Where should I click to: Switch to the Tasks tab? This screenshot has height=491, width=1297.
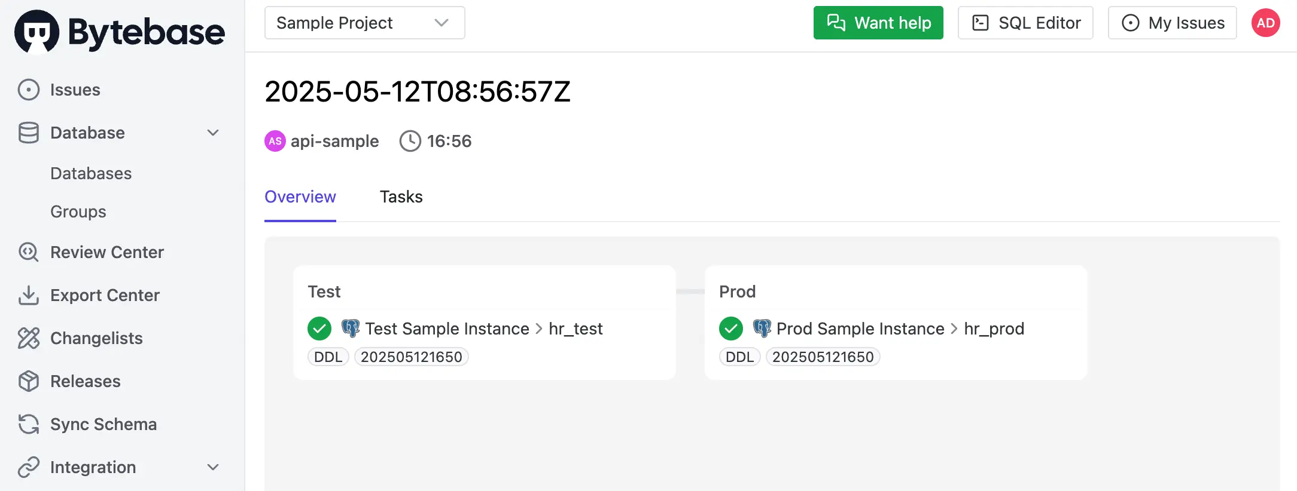(x=401, y=197)
